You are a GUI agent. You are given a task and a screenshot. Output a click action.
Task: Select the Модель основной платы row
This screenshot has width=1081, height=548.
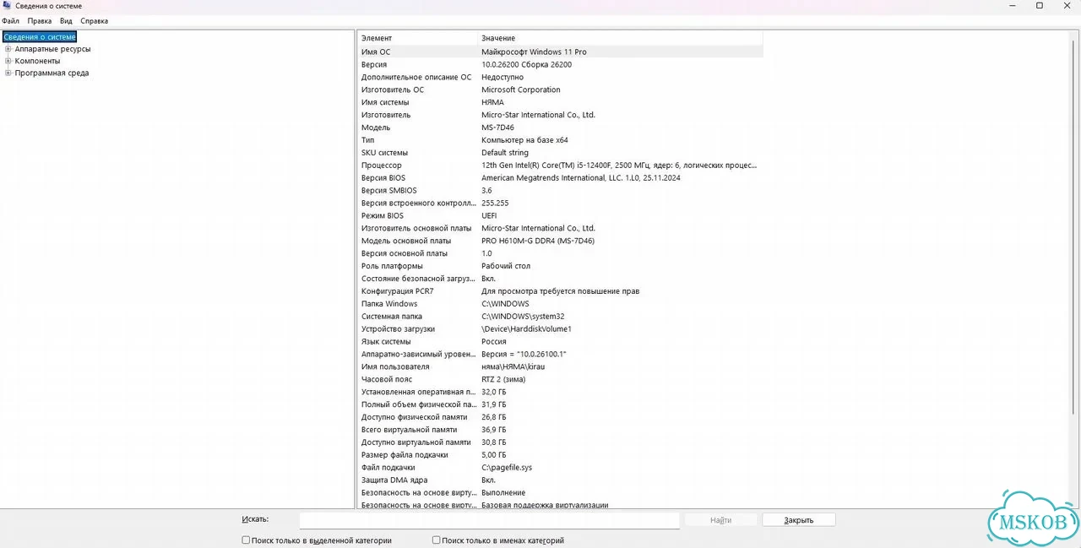tap(561, 241)
